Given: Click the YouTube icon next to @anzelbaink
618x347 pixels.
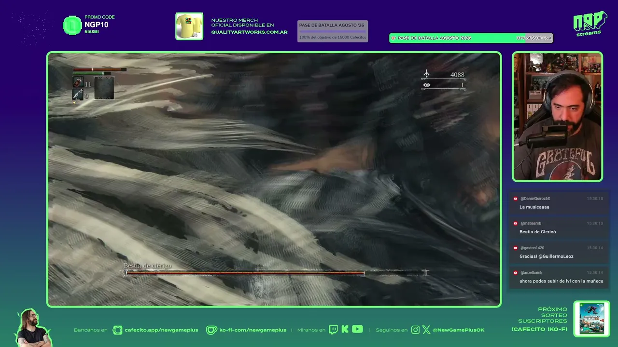Looking at the screenshot, I should [x=516, y=272].
